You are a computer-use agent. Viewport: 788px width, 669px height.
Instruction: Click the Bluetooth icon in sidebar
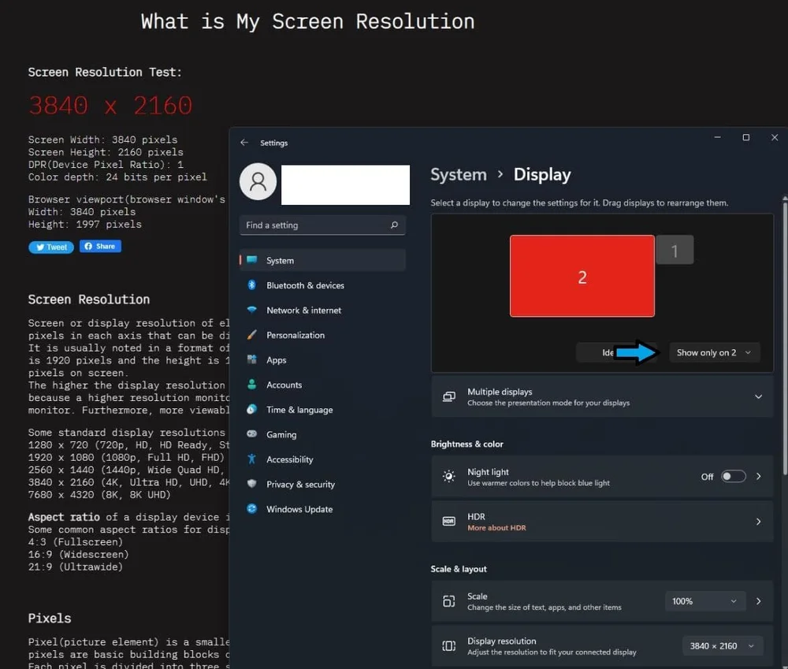[x=252, y=285]
